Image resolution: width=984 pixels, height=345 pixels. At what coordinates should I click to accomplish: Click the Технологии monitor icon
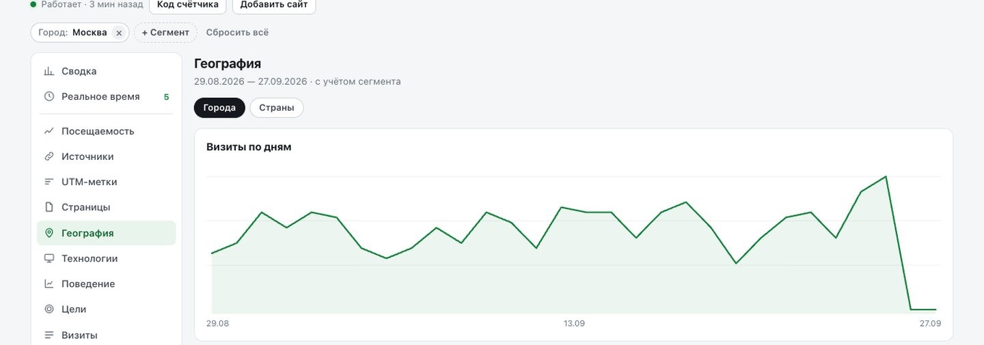click(49, 258)
